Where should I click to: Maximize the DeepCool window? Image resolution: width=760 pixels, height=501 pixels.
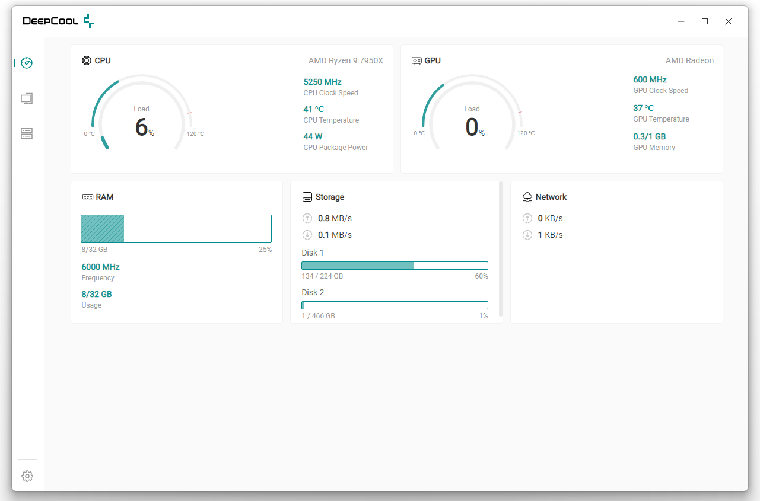[705, 21]
